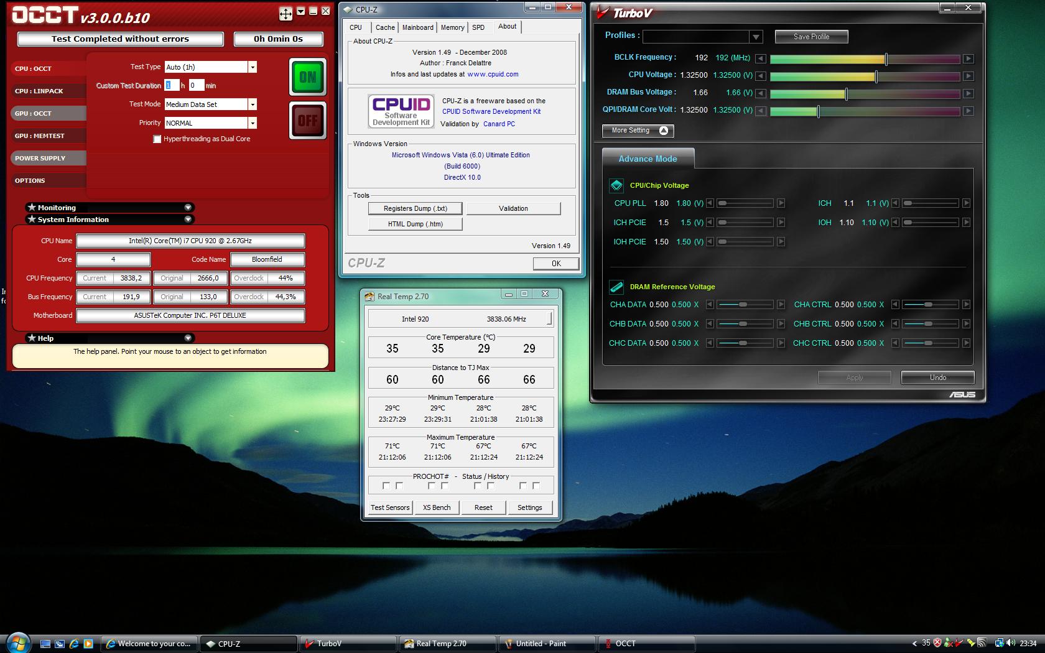Click the DRAM Reference Voltage icon
Image resolution: width=1045 pixels, height=653 pixels.
pyautogui.click(x=616, y=287)
